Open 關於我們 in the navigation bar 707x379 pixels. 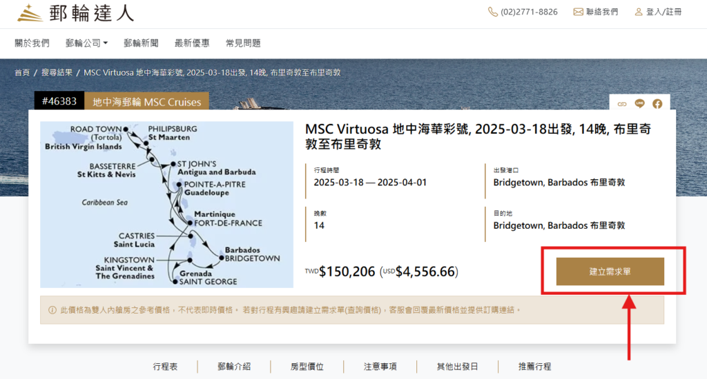(32, 43)
